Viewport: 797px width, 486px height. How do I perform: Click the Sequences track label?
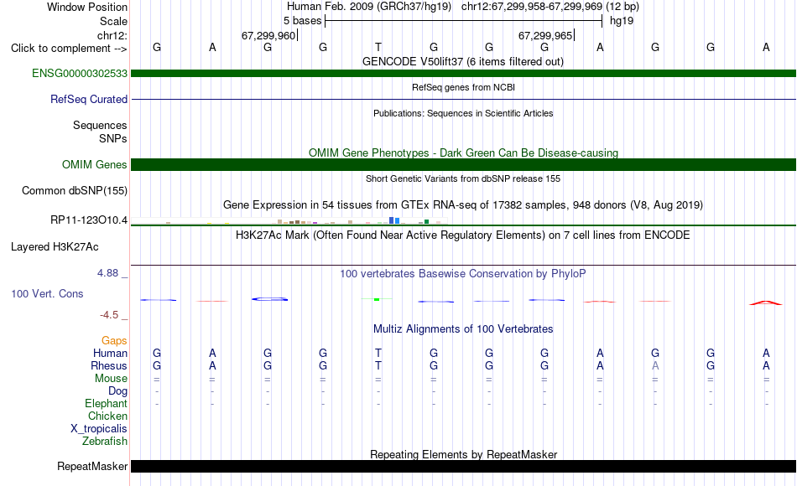pyautogui.click(x=100, y=125)
